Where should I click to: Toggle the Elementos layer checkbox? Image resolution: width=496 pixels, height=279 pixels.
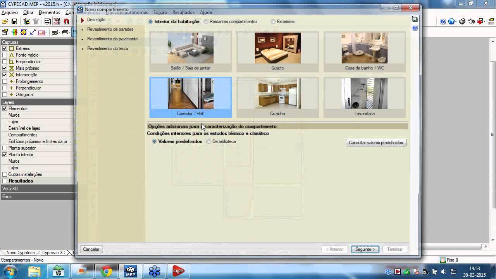[x=5, y=108]
